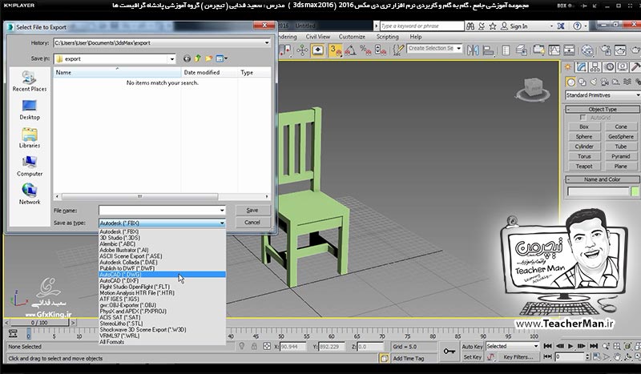
Task: Switch to the Hierarchy panel tab
Action: 595,67
